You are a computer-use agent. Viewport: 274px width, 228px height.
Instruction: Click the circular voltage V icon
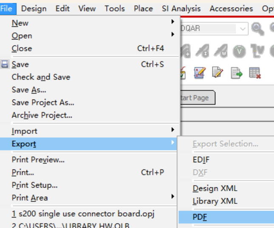(239, 51)
